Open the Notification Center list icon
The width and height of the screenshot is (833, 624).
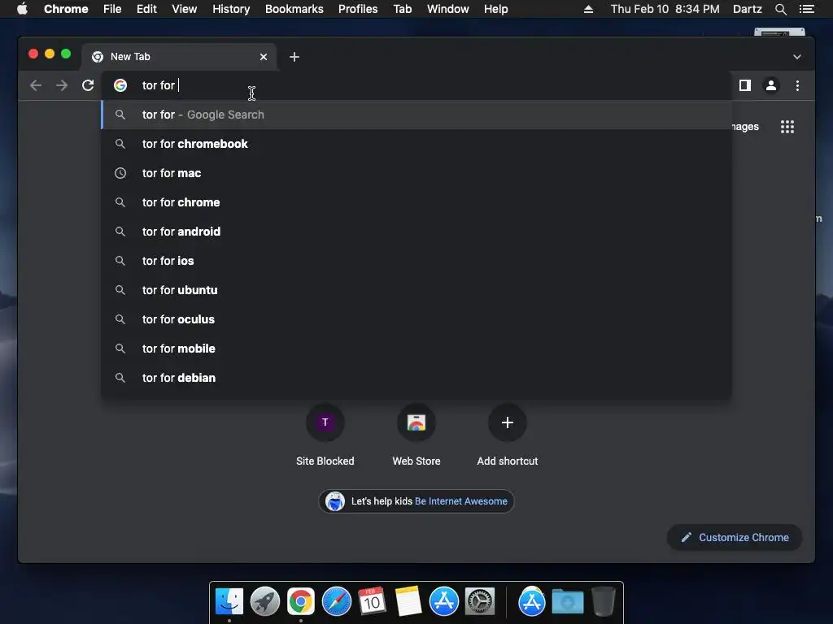coord(806,9)
